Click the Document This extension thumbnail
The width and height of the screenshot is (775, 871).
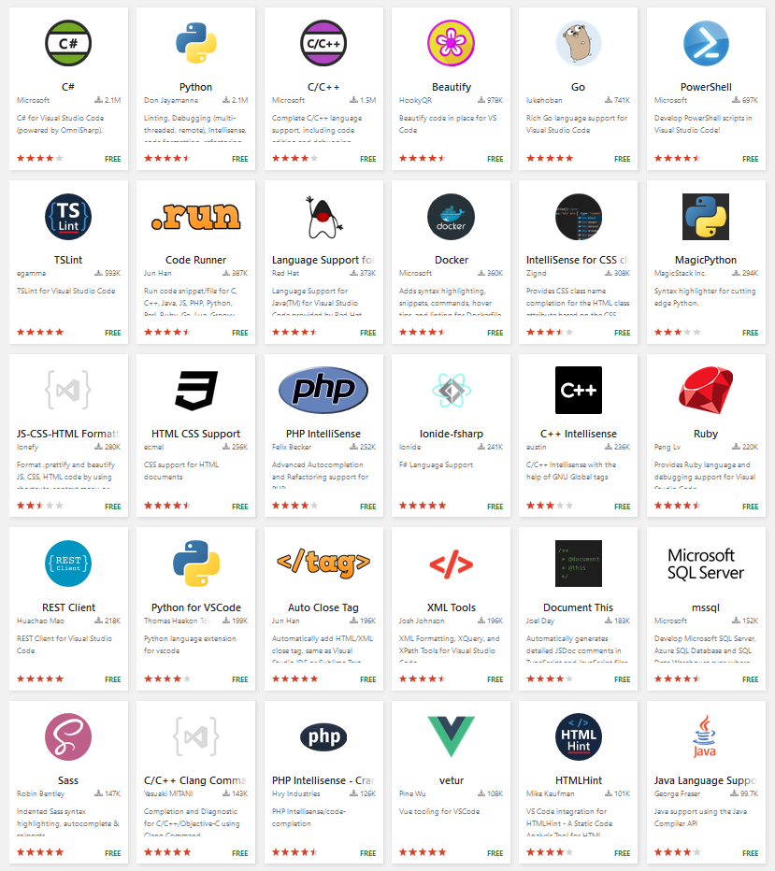coord(579,564)
